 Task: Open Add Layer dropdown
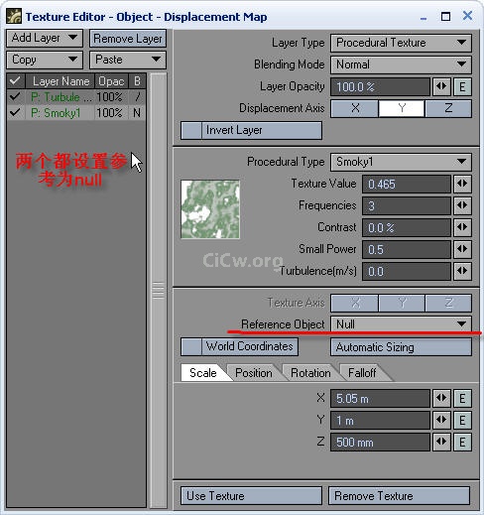click(x=45, y=38)
